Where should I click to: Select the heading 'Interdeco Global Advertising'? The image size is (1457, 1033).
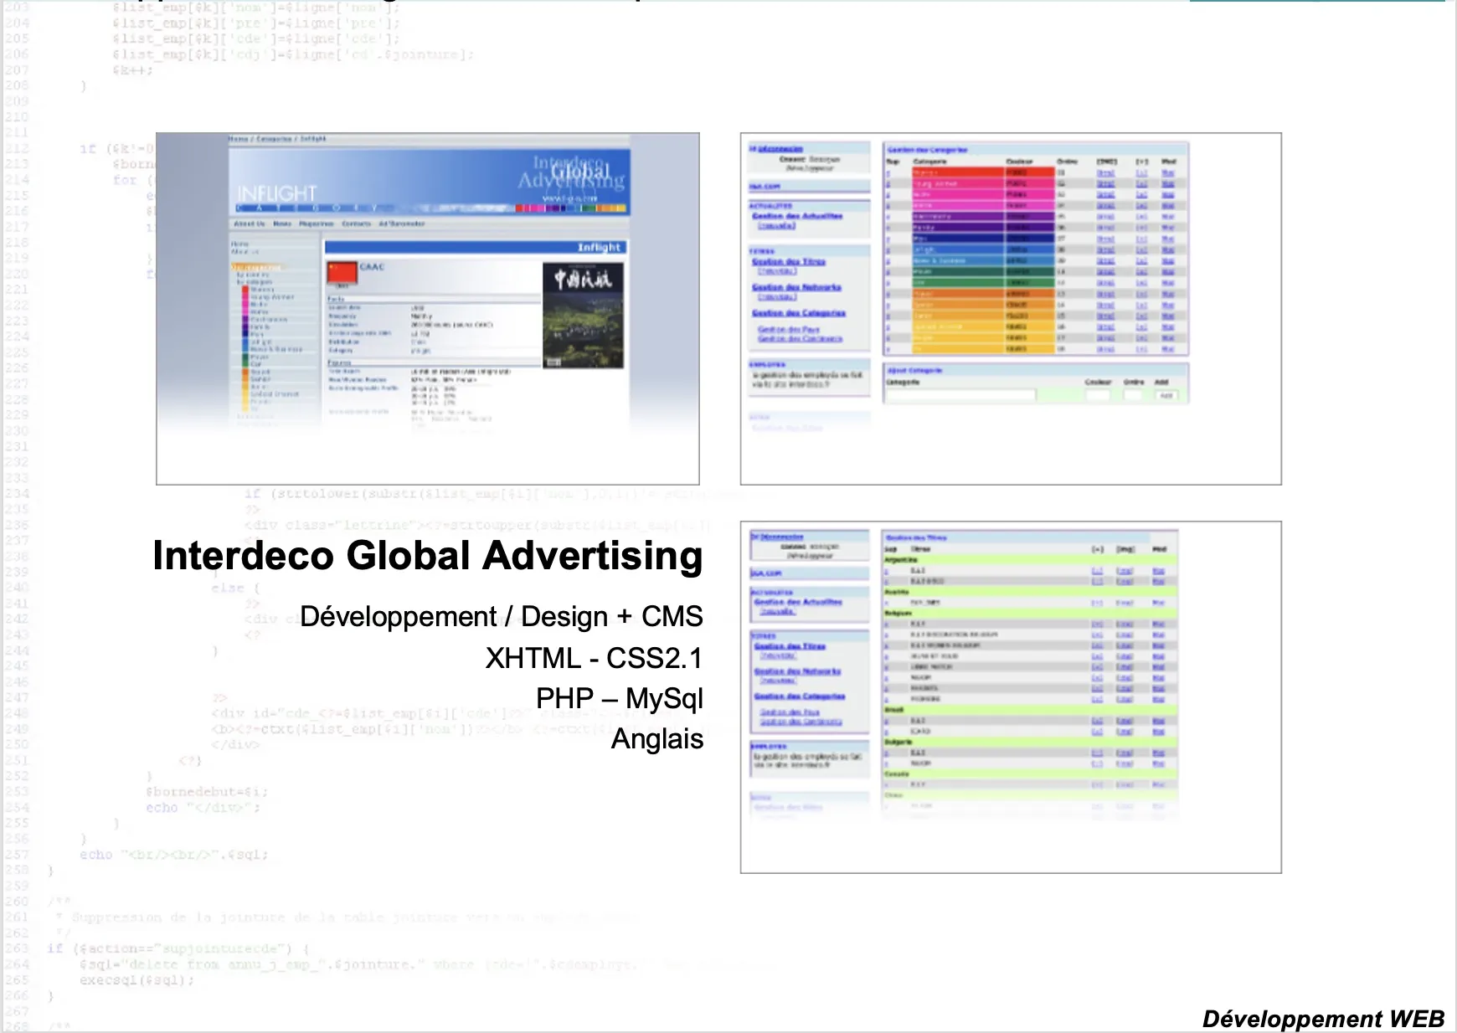pyautogui.click(x=428, y=556)
